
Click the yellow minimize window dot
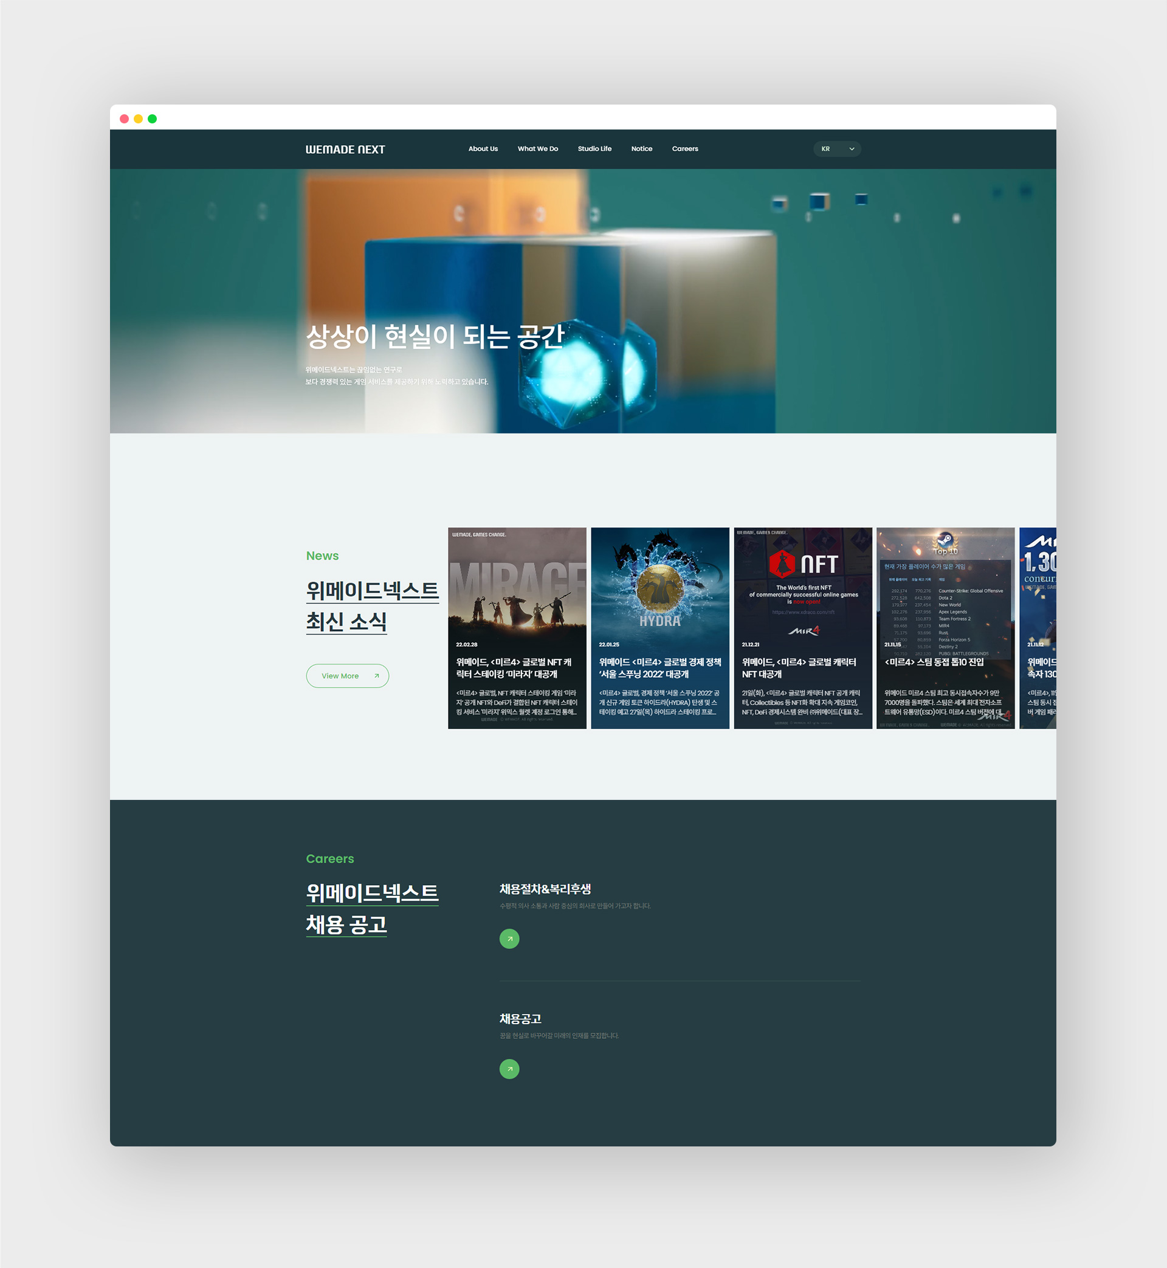pos(139,119)
